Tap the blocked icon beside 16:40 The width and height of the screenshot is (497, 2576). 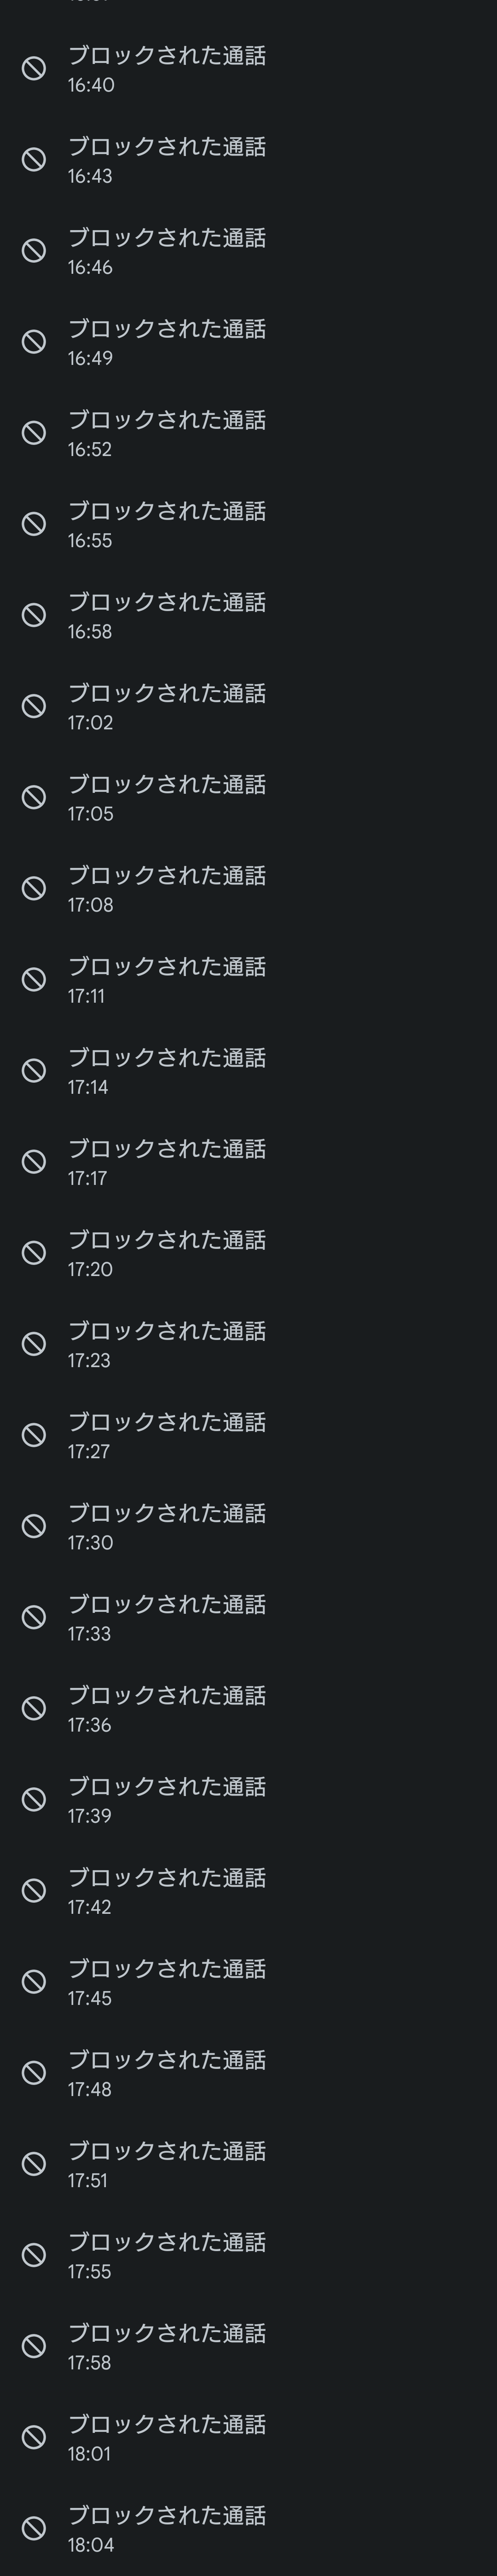coord(34,68)
